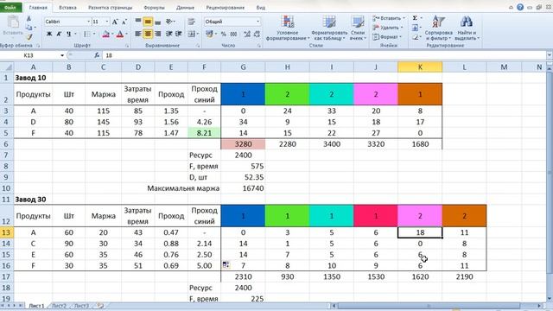Apply red font color A icon
Viewport: 553px width, 311px height.
tap(120, 34)
